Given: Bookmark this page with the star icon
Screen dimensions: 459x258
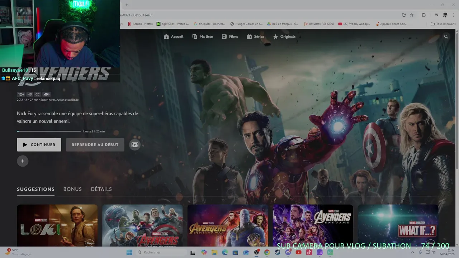Looking at the screenshot, I should [x=412, y=15].
